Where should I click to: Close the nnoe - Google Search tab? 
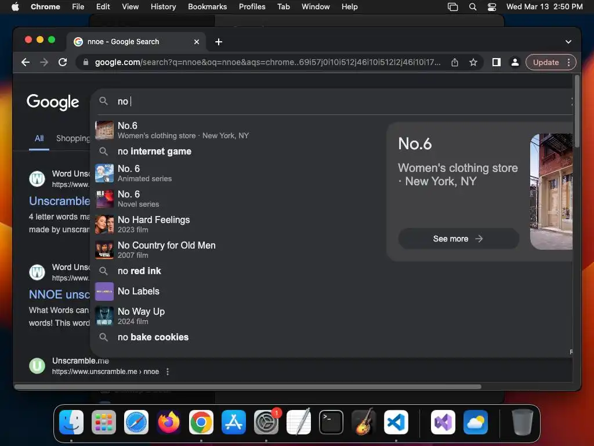click(197, 42)
